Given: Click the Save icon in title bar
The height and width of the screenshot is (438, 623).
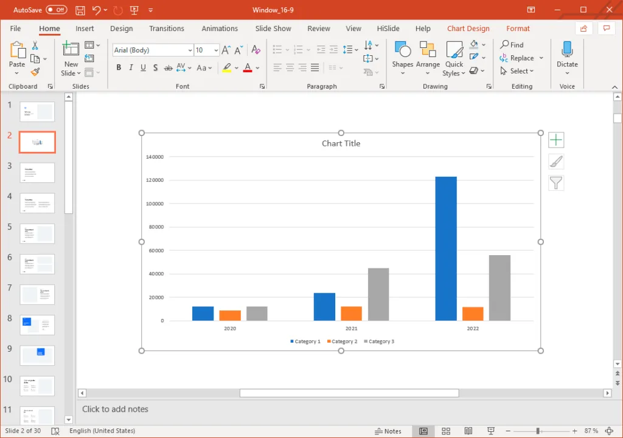Looking at the screenshot, I should [x=80, y=10].
